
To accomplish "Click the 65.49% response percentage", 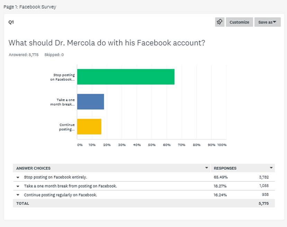I will [221, 177].
